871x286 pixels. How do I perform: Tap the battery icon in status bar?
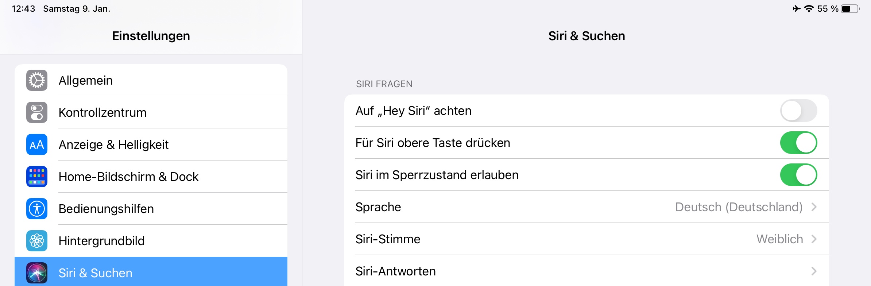(x=850, y=9)
